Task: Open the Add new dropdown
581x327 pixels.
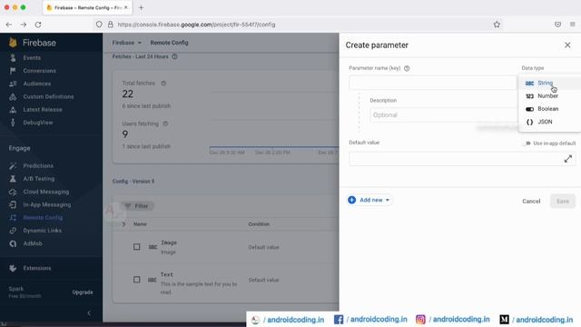Action: [369, 200]
